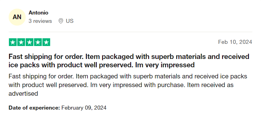Click the words 'Im very impressed' in title

165,65
